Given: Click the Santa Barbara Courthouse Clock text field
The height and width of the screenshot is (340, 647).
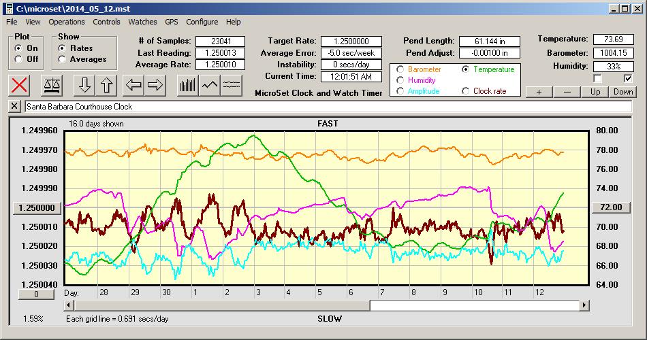Looking at the screenshot, I should 327,107.
